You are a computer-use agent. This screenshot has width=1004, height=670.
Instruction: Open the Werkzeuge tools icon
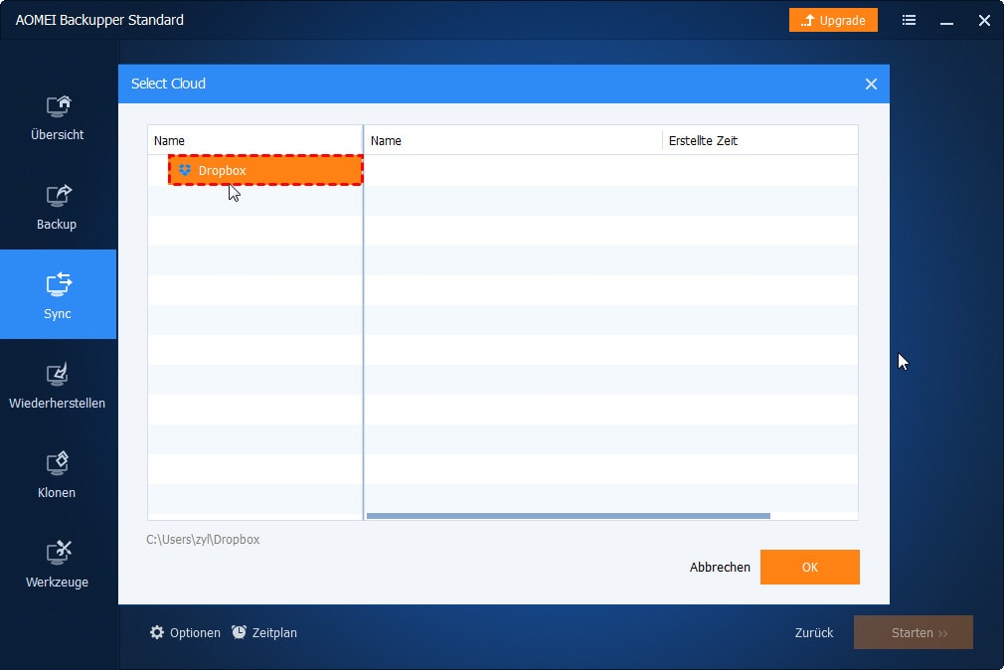click(x=58, y=553)
